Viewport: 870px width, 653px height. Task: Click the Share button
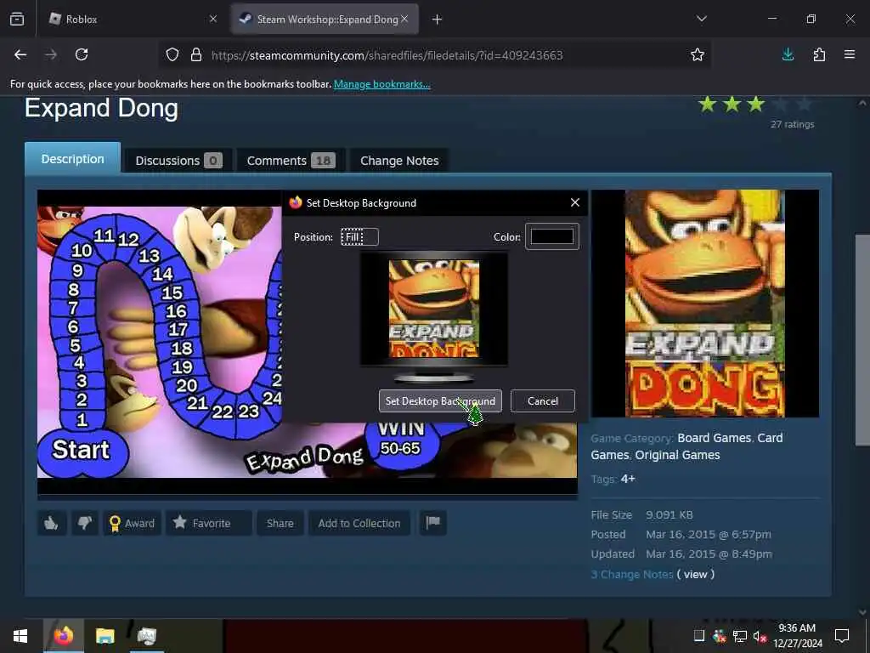click(280, 523)
